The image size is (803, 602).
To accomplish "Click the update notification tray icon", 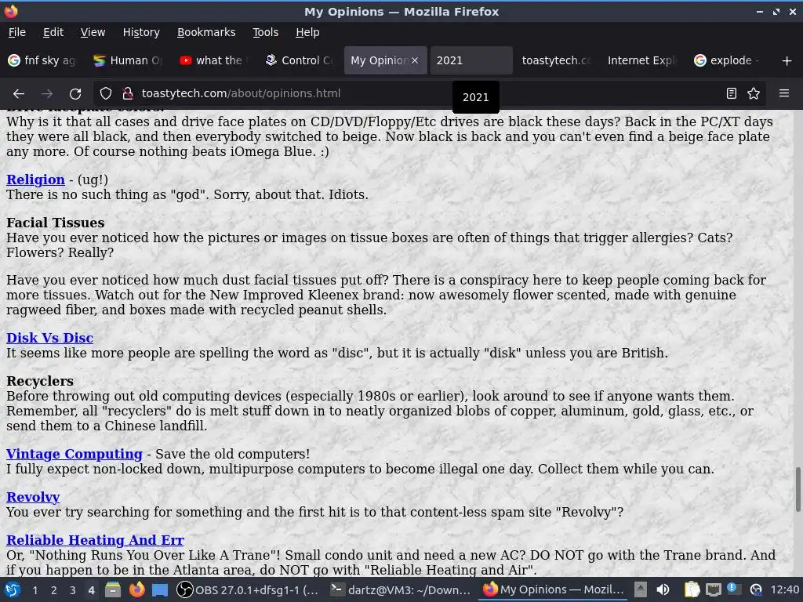I will pyautogui.click(x=734, y=589).
